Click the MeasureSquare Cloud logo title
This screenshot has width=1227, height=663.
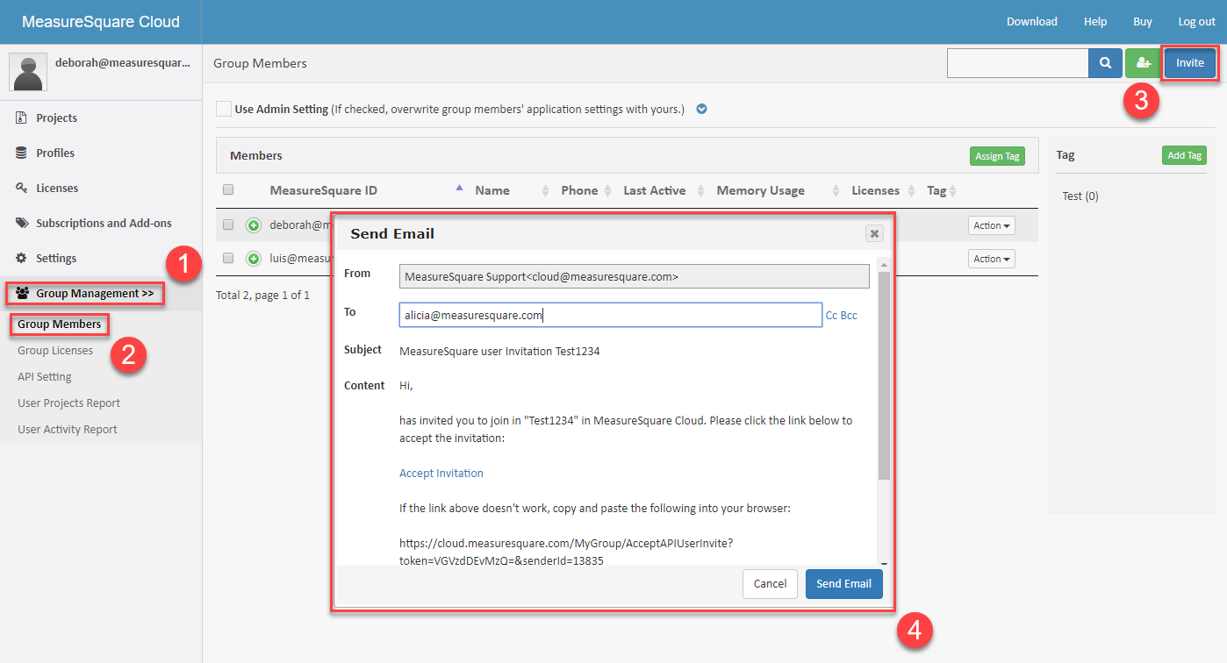point(101,22)
